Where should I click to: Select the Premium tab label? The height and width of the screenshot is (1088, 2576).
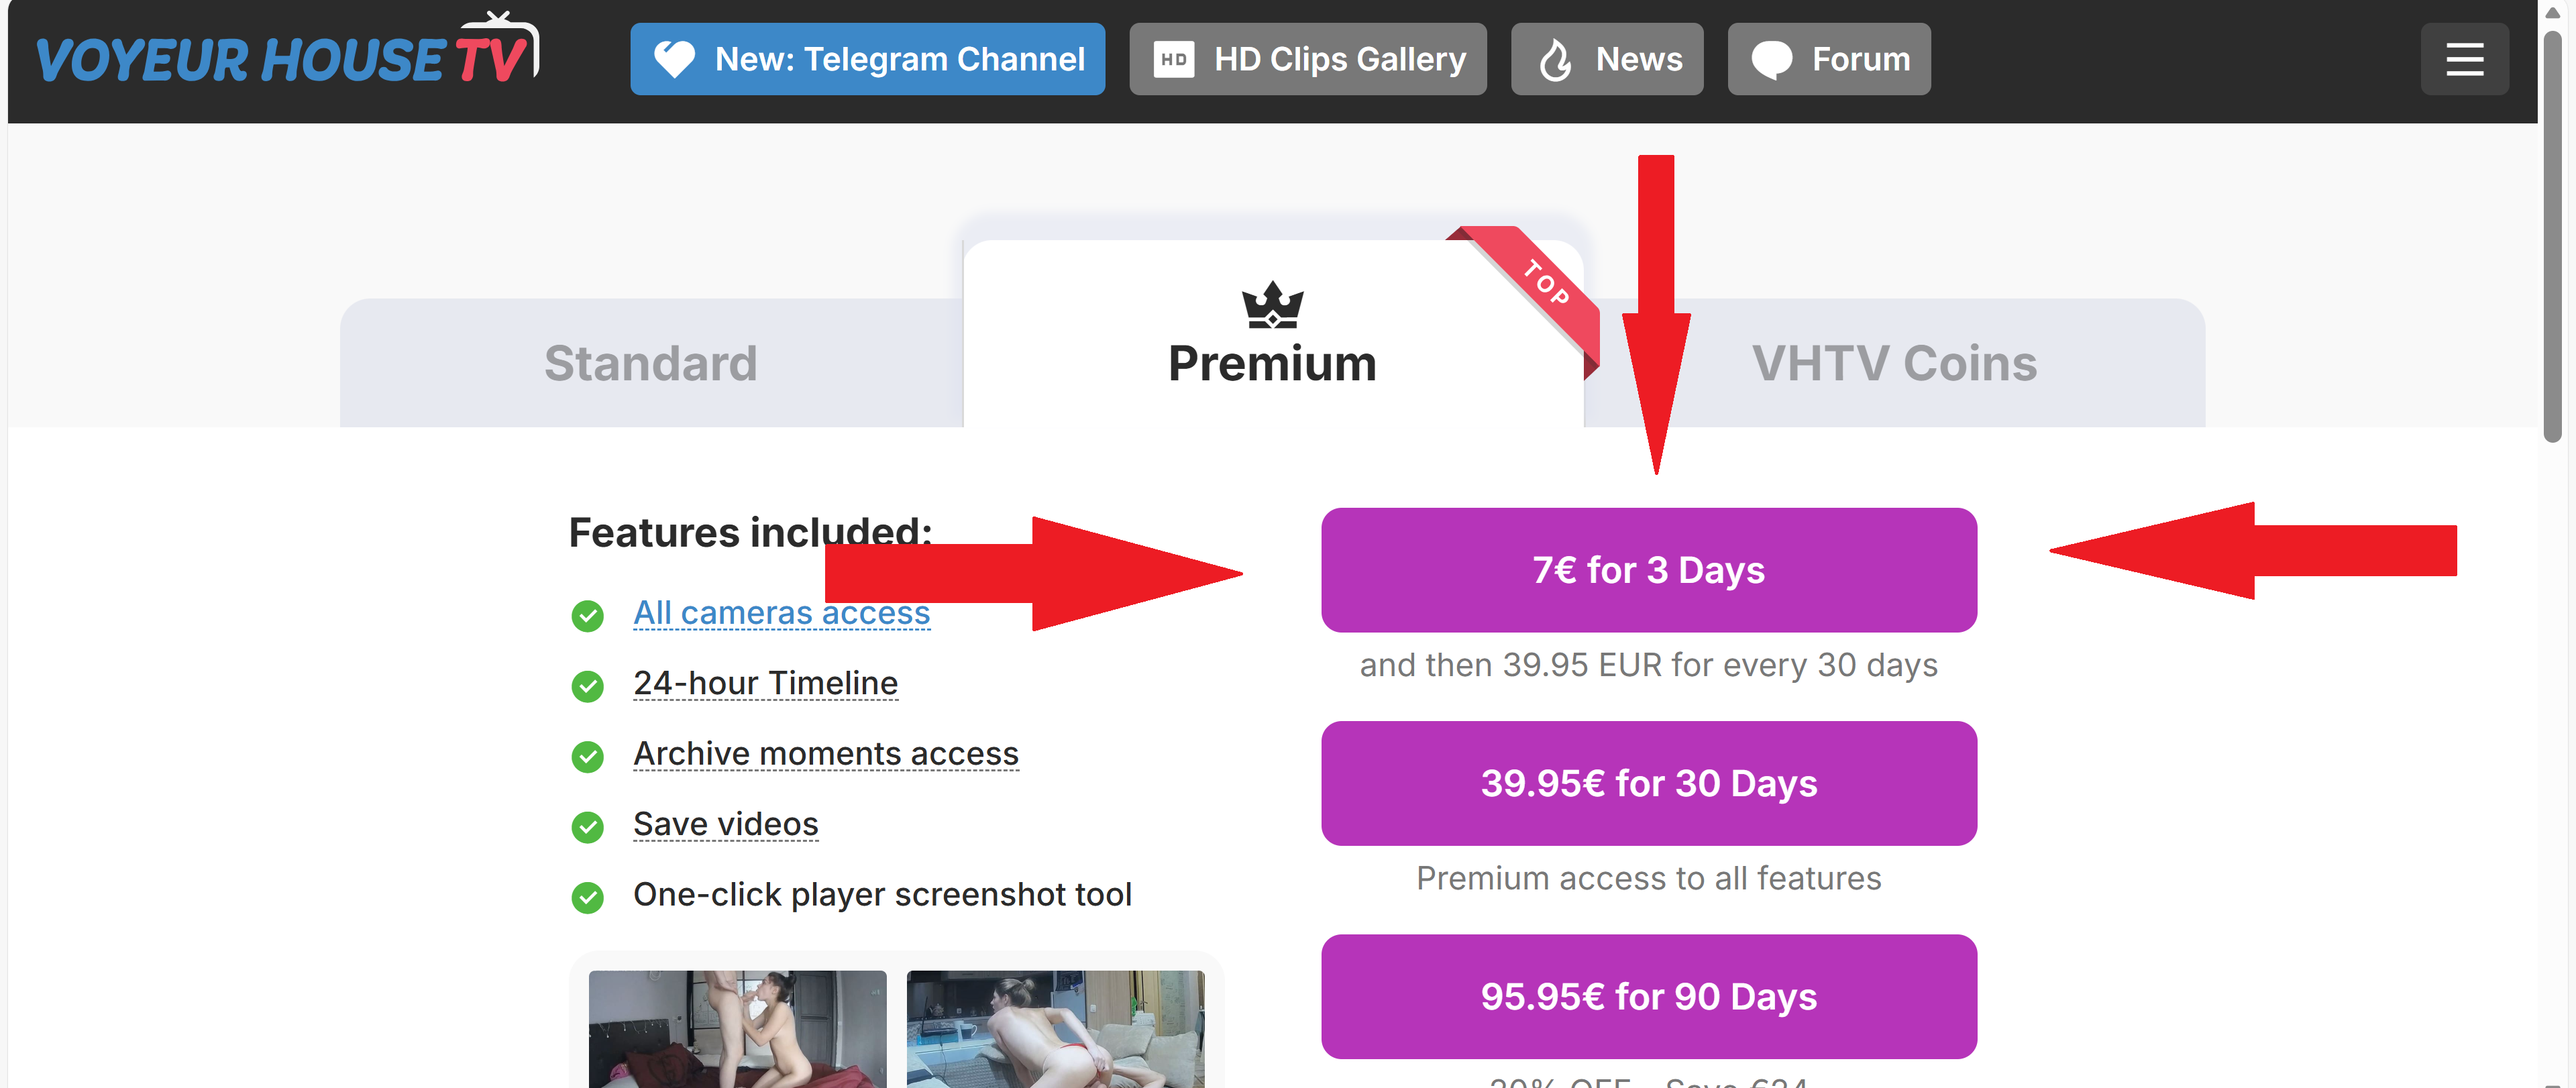1272,363
